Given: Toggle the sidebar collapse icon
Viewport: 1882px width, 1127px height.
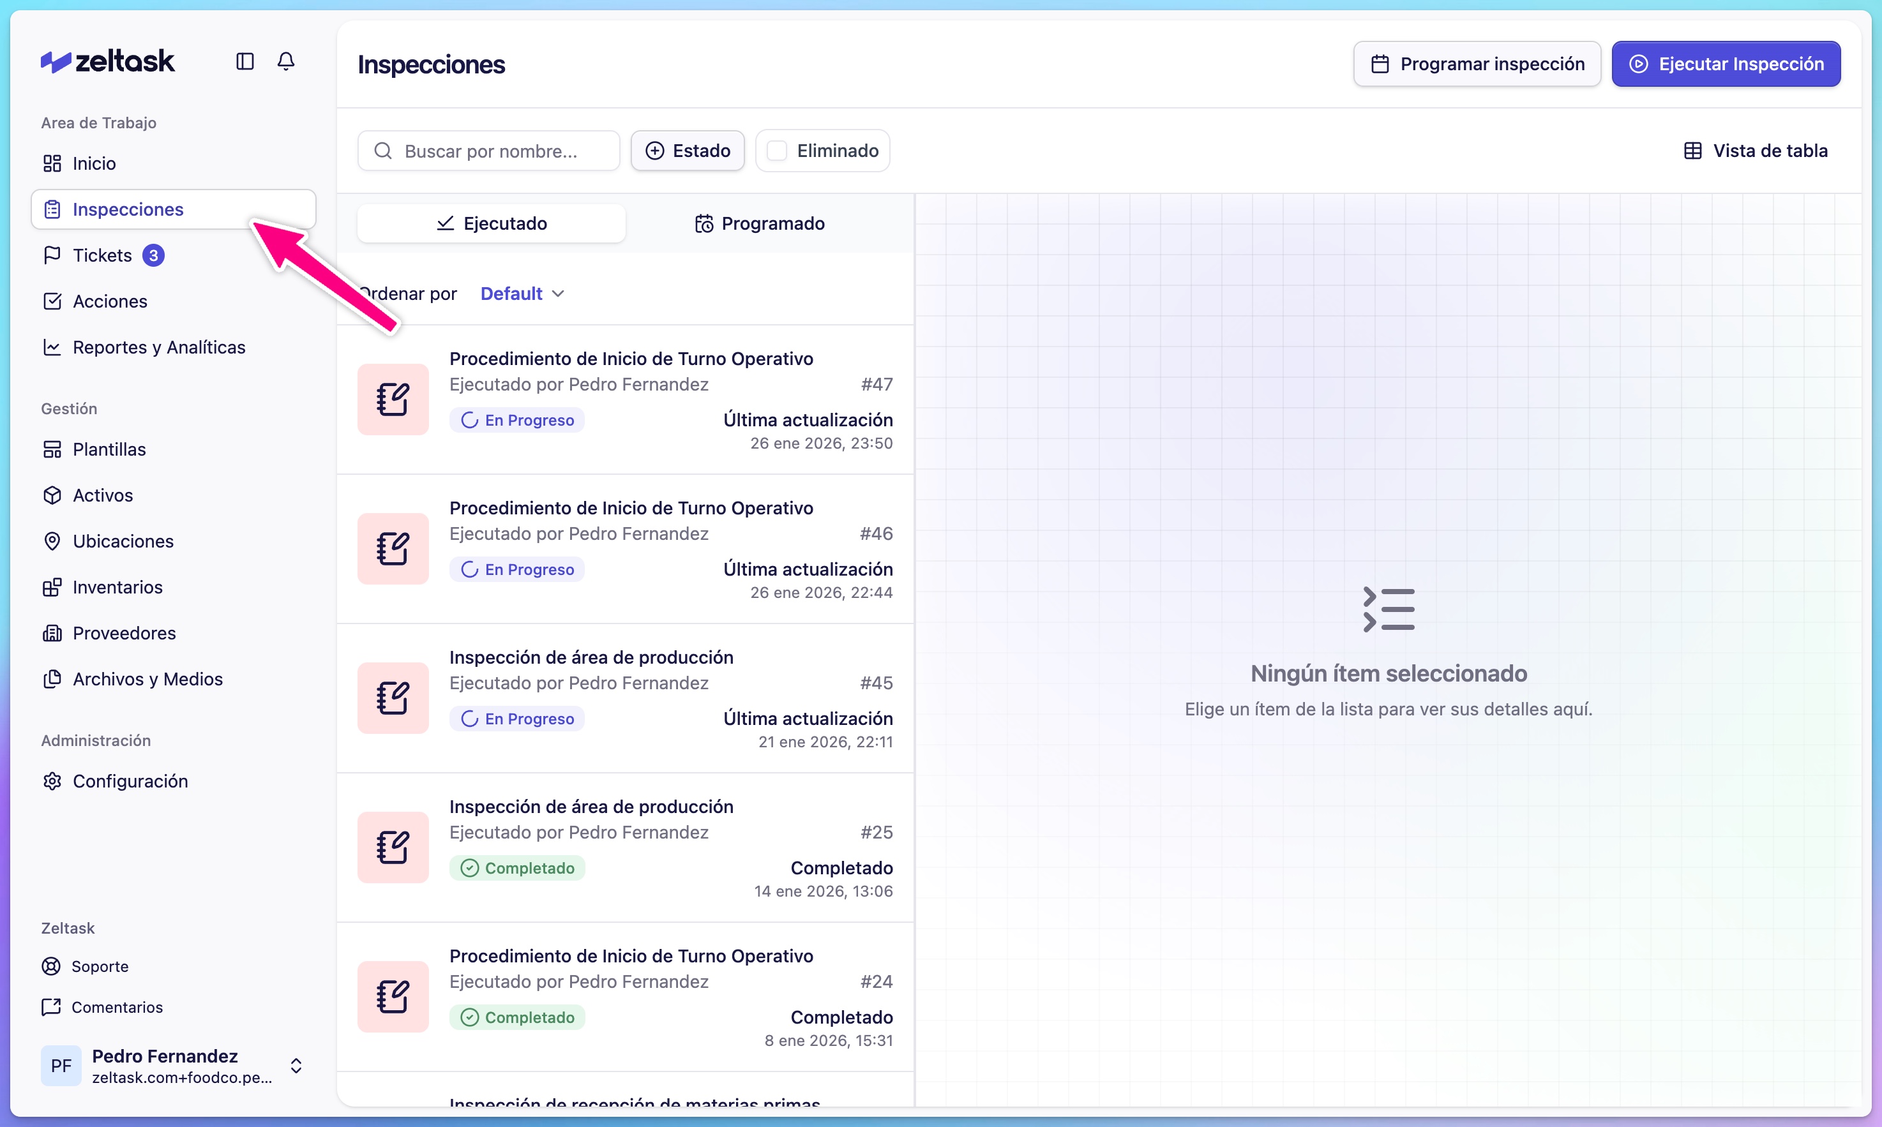Looking at the screenshot, I should (244, 61).
